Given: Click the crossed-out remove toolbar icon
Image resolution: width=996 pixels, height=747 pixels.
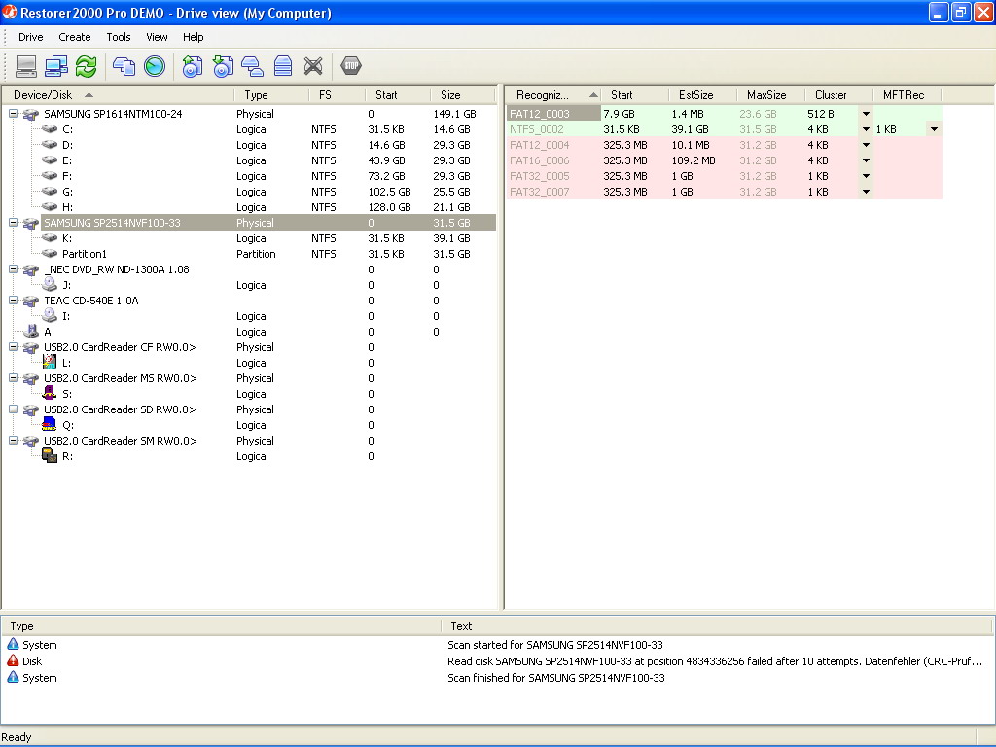Looking at the screenshot, I should point(312,66).
